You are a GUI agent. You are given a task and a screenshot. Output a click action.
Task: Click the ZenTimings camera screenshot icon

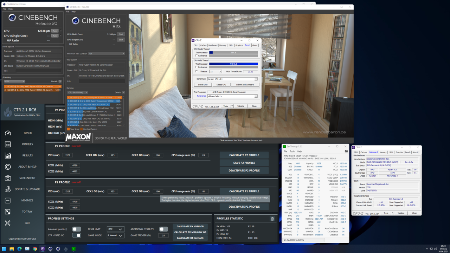346,151
